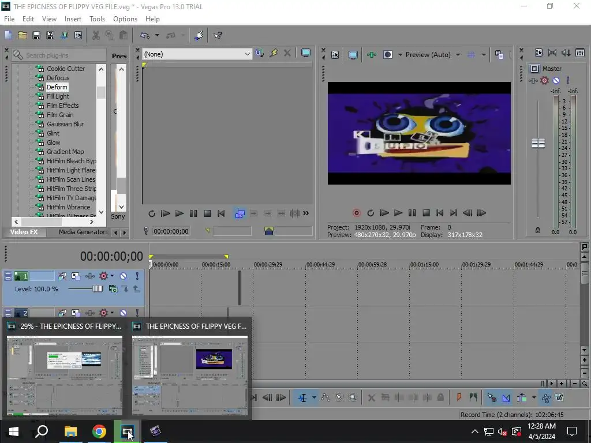Viewport: 591px width, 443px height.
Task: Open the Insert menu
Action: coord(73,19)
